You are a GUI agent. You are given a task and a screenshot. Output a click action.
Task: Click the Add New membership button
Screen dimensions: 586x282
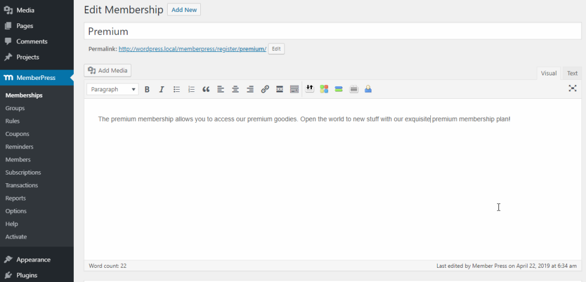(x=184, y=10)
